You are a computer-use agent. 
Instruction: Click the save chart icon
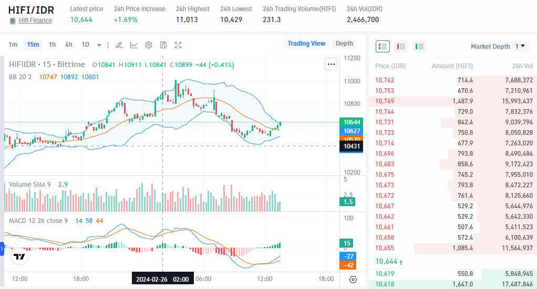tap(163, 45)
